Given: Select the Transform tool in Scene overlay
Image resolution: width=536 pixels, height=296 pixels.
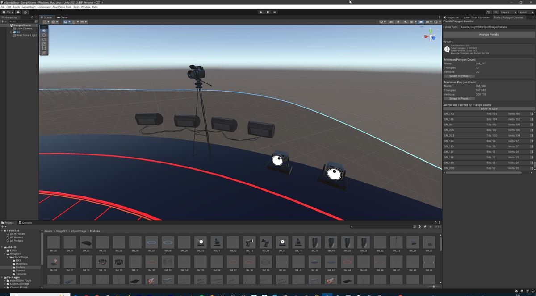Looking at the screenshot, I should (44, 53).
